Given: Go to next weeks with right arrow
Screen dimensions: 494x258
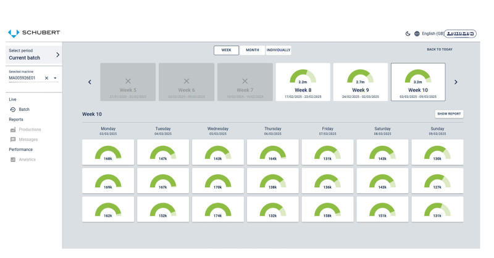Looking at the screenshot, I should pos(456,82).
